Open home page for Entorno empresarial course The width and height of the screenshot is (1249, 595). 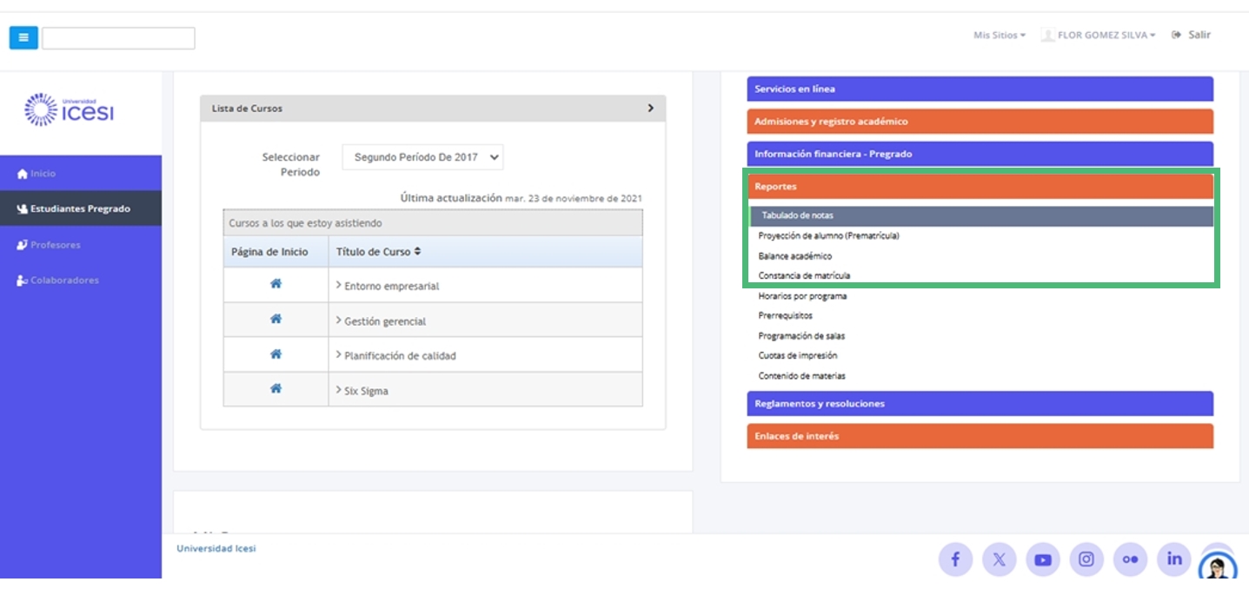pos(276,284)
